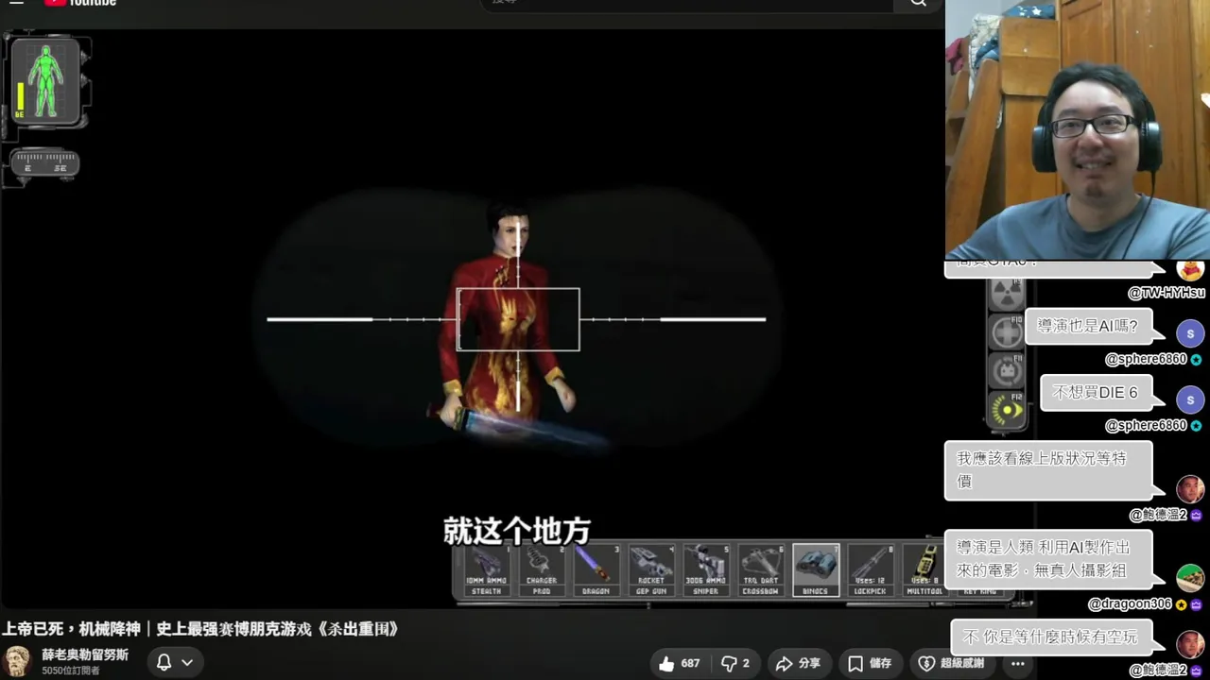Click the yellow star badge beside dragoon306
The height and width of the screenshot is (680, 1210).
tap(1182, 604)
